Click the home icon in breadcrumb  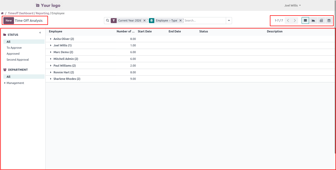(x=2, y=13)
